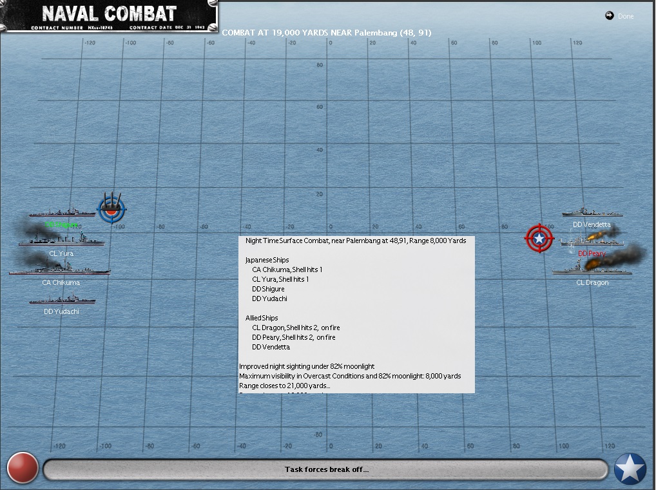Select the DD Yudachi ship sprite
The image size is (656, 490).
click(x=63, y=299)
